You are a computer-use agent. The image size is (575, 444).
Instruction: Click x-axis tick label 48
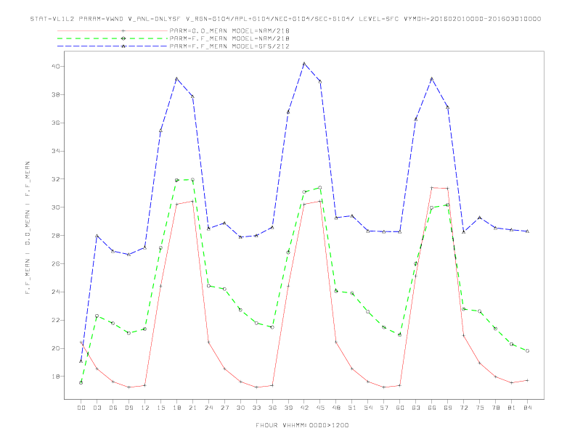click(336, 408)
